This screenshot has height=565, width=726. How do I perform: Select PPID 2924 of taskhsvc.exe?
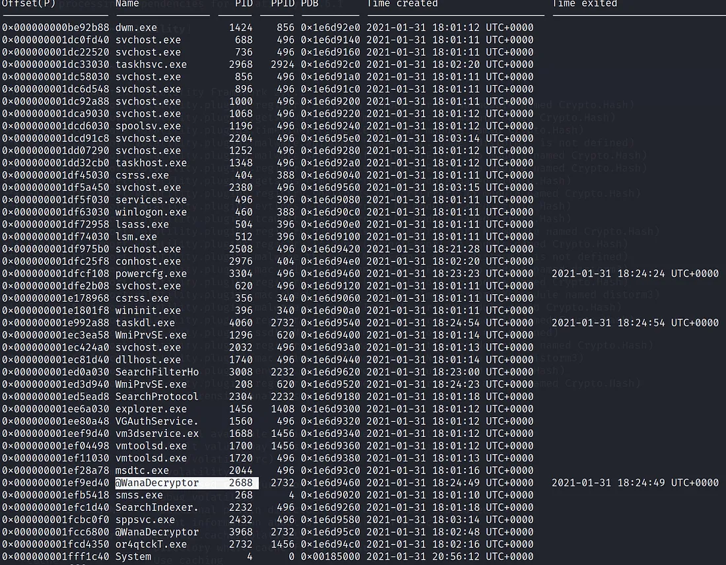tap(282, 65)
